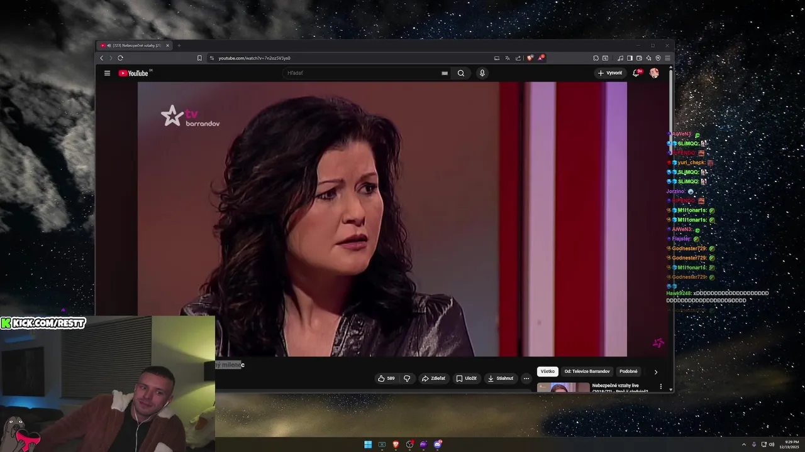
Task: Select the Od: Televize Barrandov chip
Action: click(587, 371)
